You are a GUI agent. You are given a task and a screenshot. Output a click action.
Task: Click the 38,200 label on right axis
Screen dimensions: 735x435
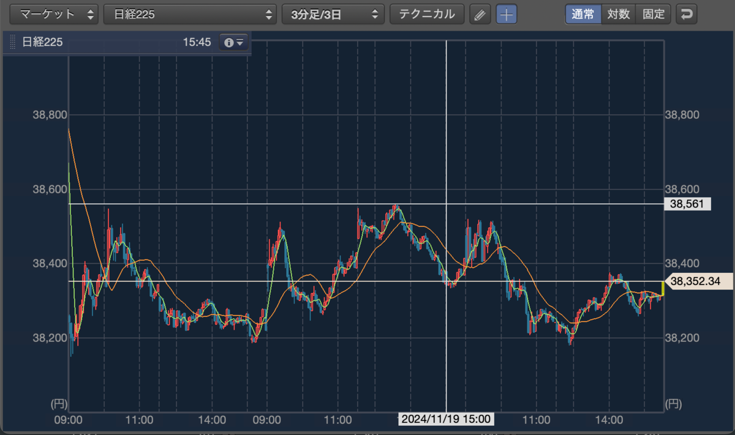pos(682,338)
